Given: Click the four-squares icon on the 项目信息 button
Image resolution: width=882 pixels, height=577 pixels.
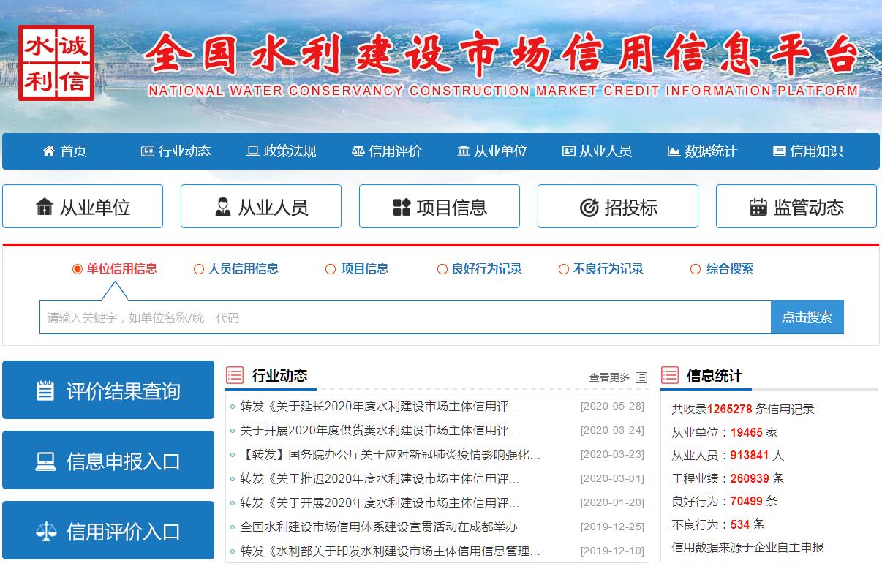Looking at the screenshot, I should click(x=402, y=208).
